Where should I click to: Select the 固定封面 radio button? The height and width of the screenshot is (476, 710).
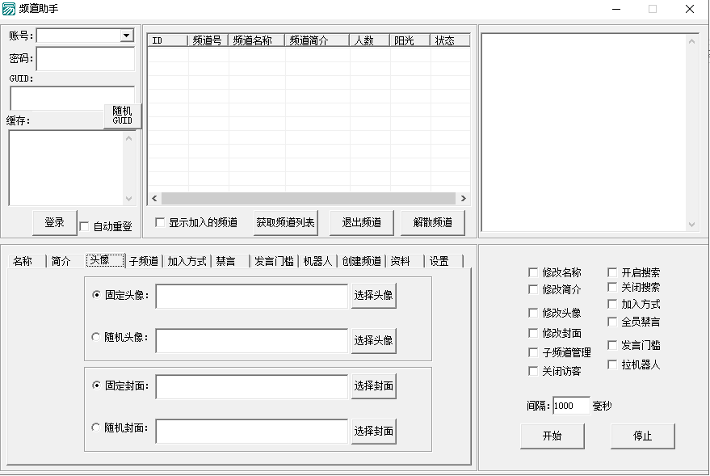[96, 385]
